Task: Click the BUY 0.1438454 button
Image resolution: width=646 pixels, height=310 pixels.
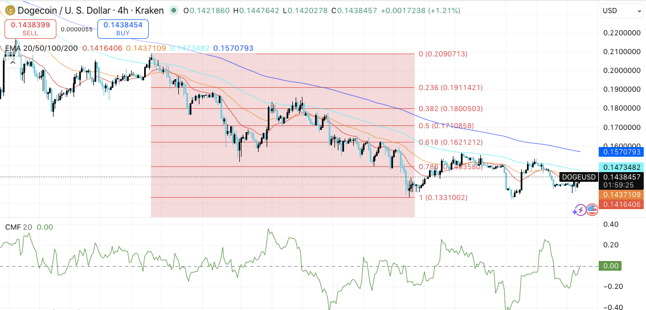Action: [x=123, y=29]
